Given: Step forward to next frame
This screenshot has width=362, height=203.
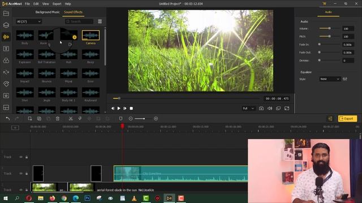Looking at the screenshot, I should tap(125, 108).
